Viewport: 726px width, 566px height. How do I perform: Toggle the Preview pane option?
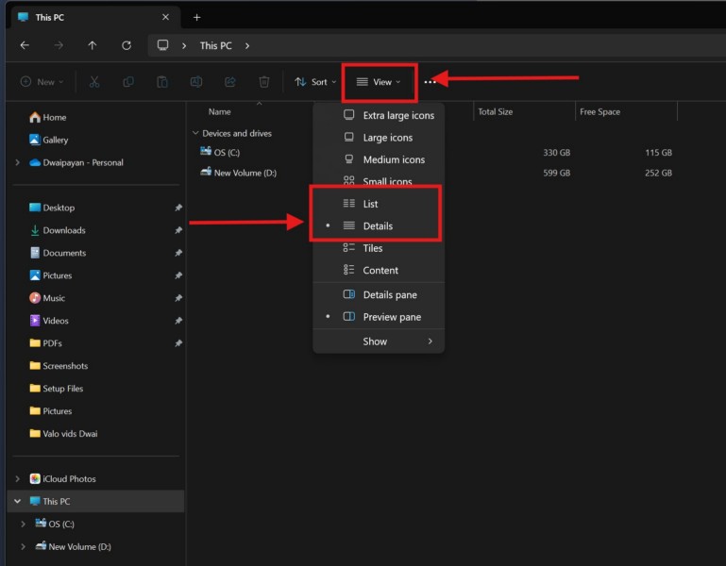pyautogui.click(x=391, y=317)
